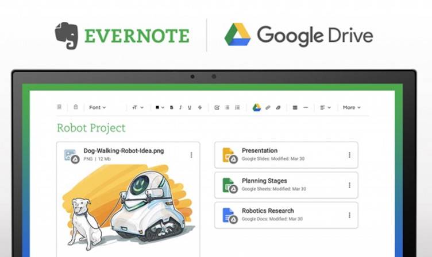Click the Google Drive toolbar icon
This screenshot has width=432, height=257.
tap(256, 107)
